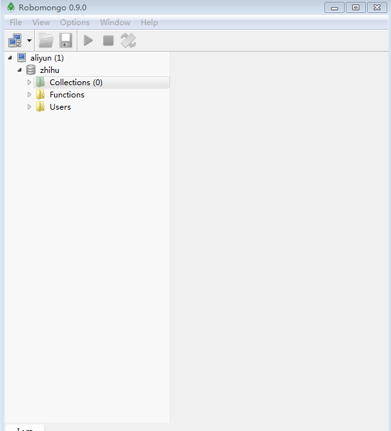The image size is (391, 431).
Task: Collapse the aliyun server node
Action: click(10, 57)
